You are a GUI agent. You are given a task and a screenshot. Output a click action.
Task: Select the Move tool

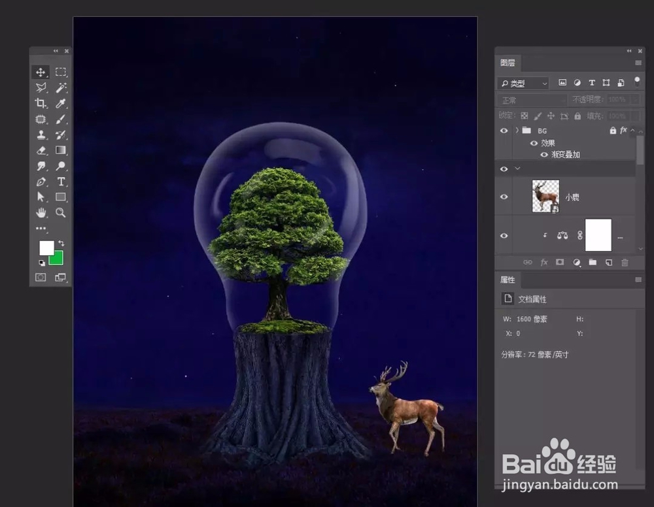(40, 72)
